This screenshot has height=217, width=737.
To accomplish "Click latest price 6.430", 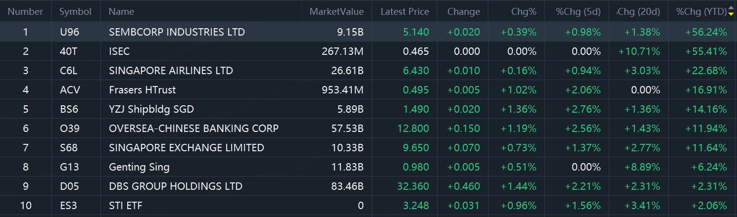I will [x=416, y=71].
